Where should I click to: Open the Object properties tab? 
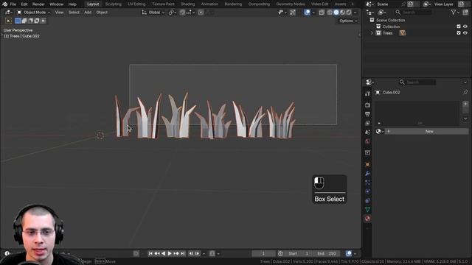pyautogui.click(x=367, y=164)
